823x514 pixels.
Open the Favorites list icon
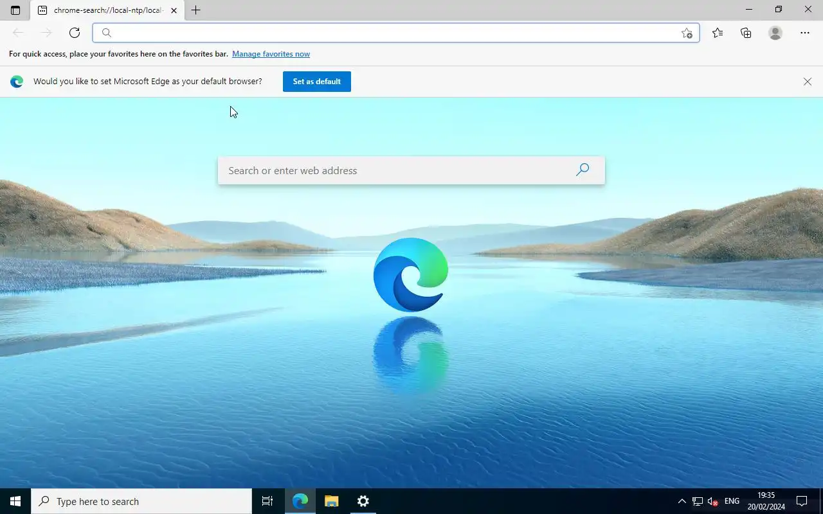[718, 33]
